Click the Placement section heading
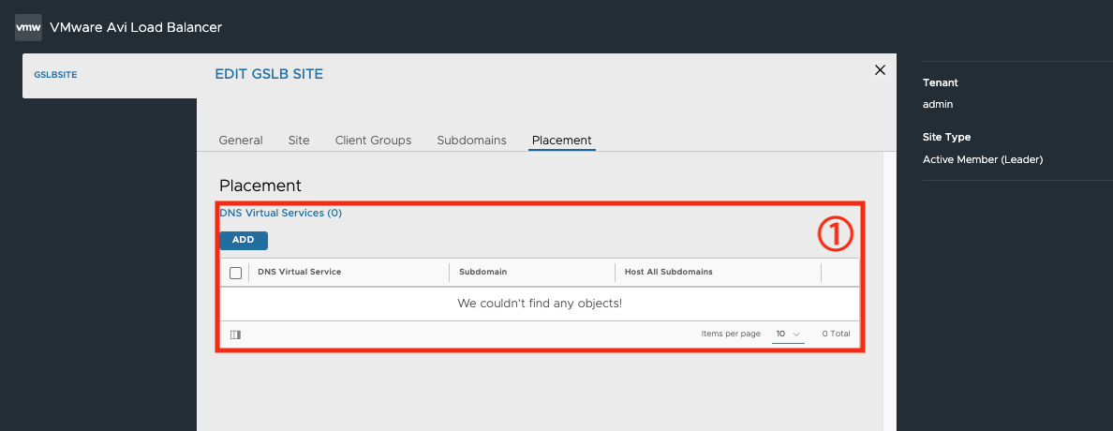 click(x=260, y=186)
